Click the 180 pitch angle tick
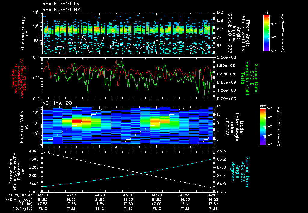Viewport: 308px width, 213px height. [x=220, y=13]
